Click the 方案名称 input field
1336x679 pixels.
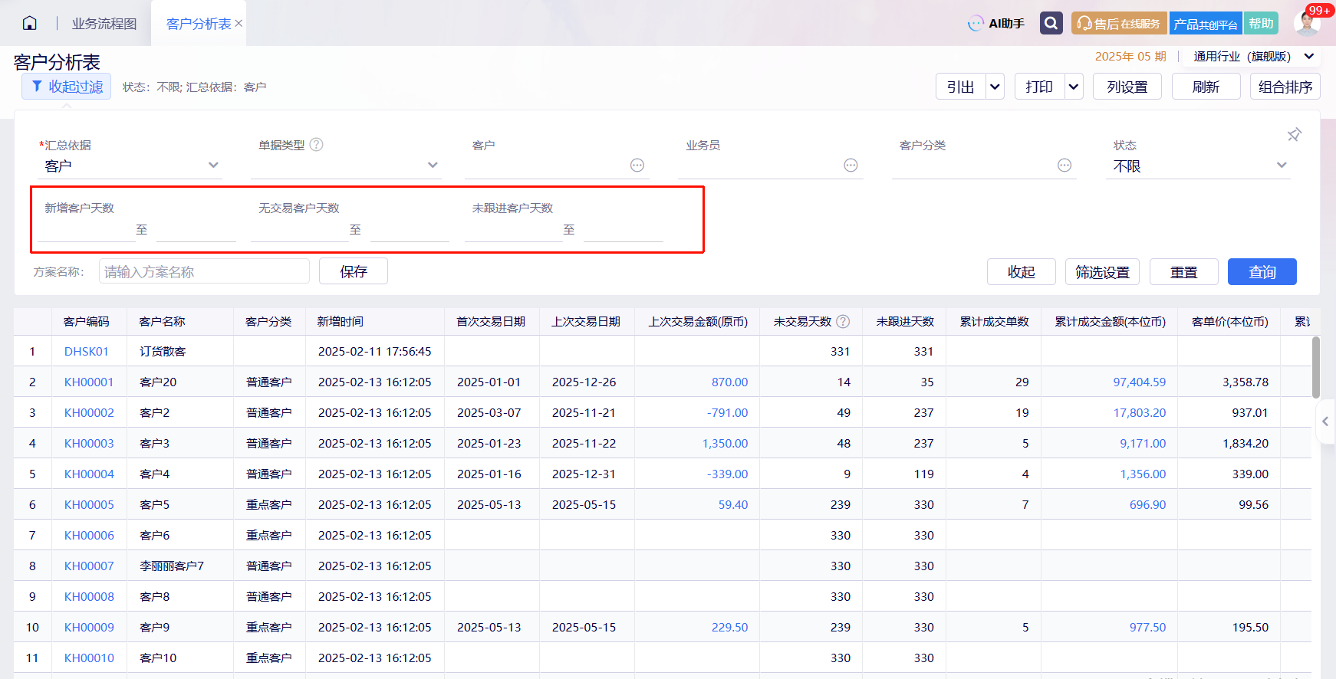click(204, 271)
